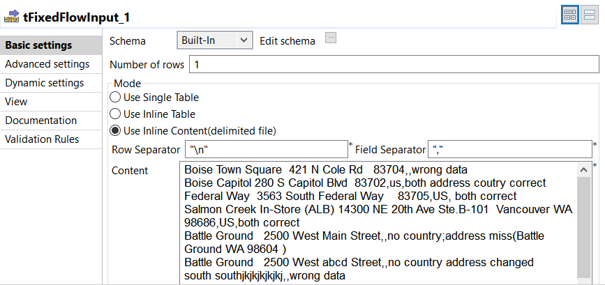The width and height of the screenshot is (605, 285).
Task: Show the Documentation tab
Action: click(40, 121)
